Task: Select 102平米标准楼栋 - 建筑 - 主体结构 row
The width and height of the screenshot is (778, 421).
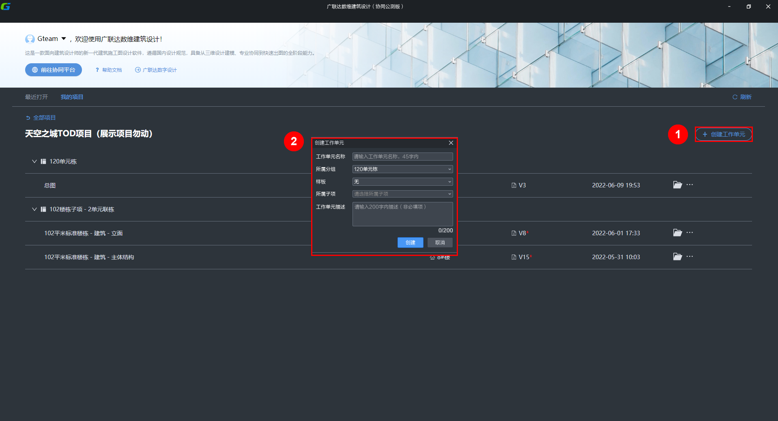Action: [389, 257]
